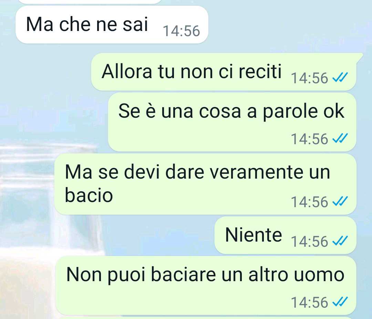Viewport: 372px width, 319px height.
Task: Click read-receipt checkmarks on 'Allora tu non ci reciti'
Action: coord(340,77)
